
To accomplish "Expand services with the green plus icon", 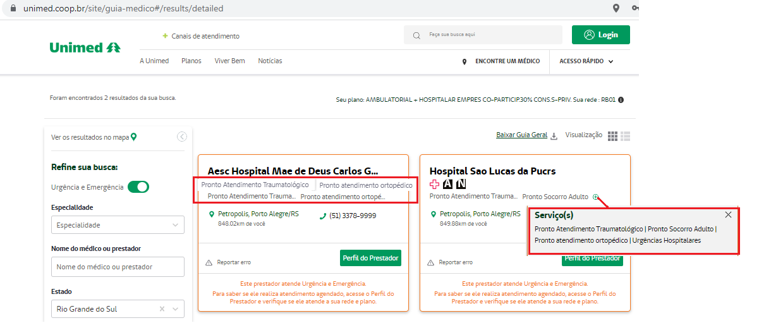I will point(595,197).
